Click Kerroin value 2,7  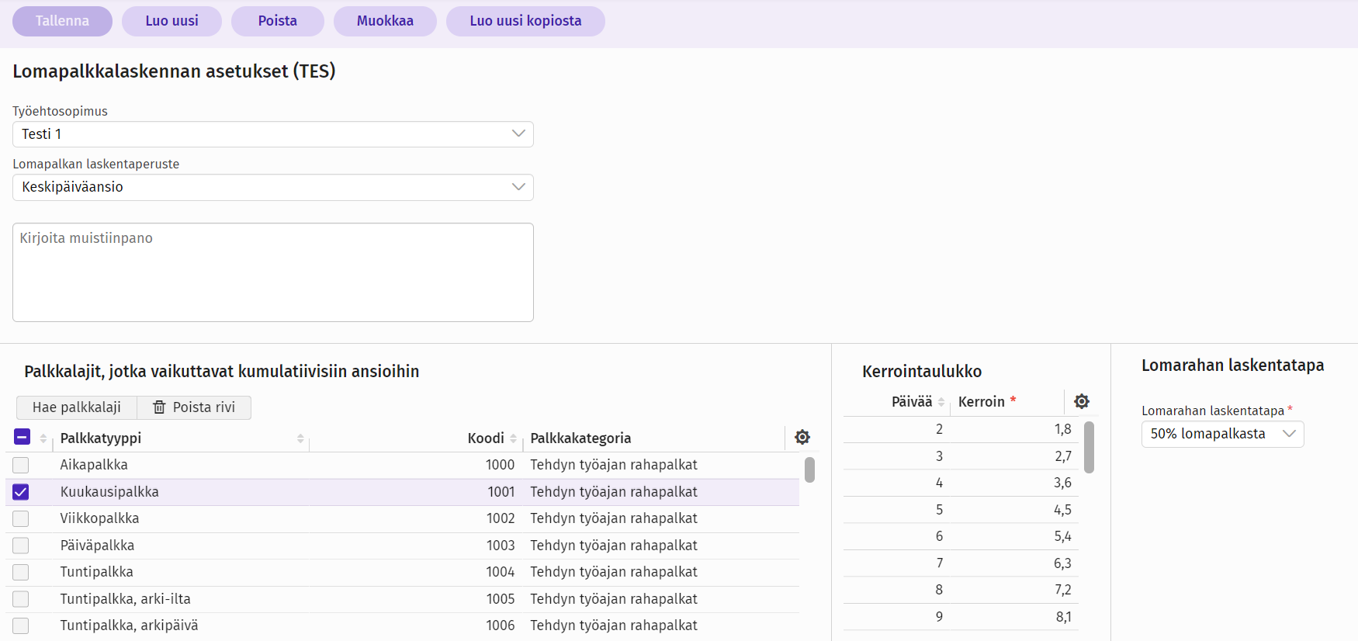click(1062, 456)
